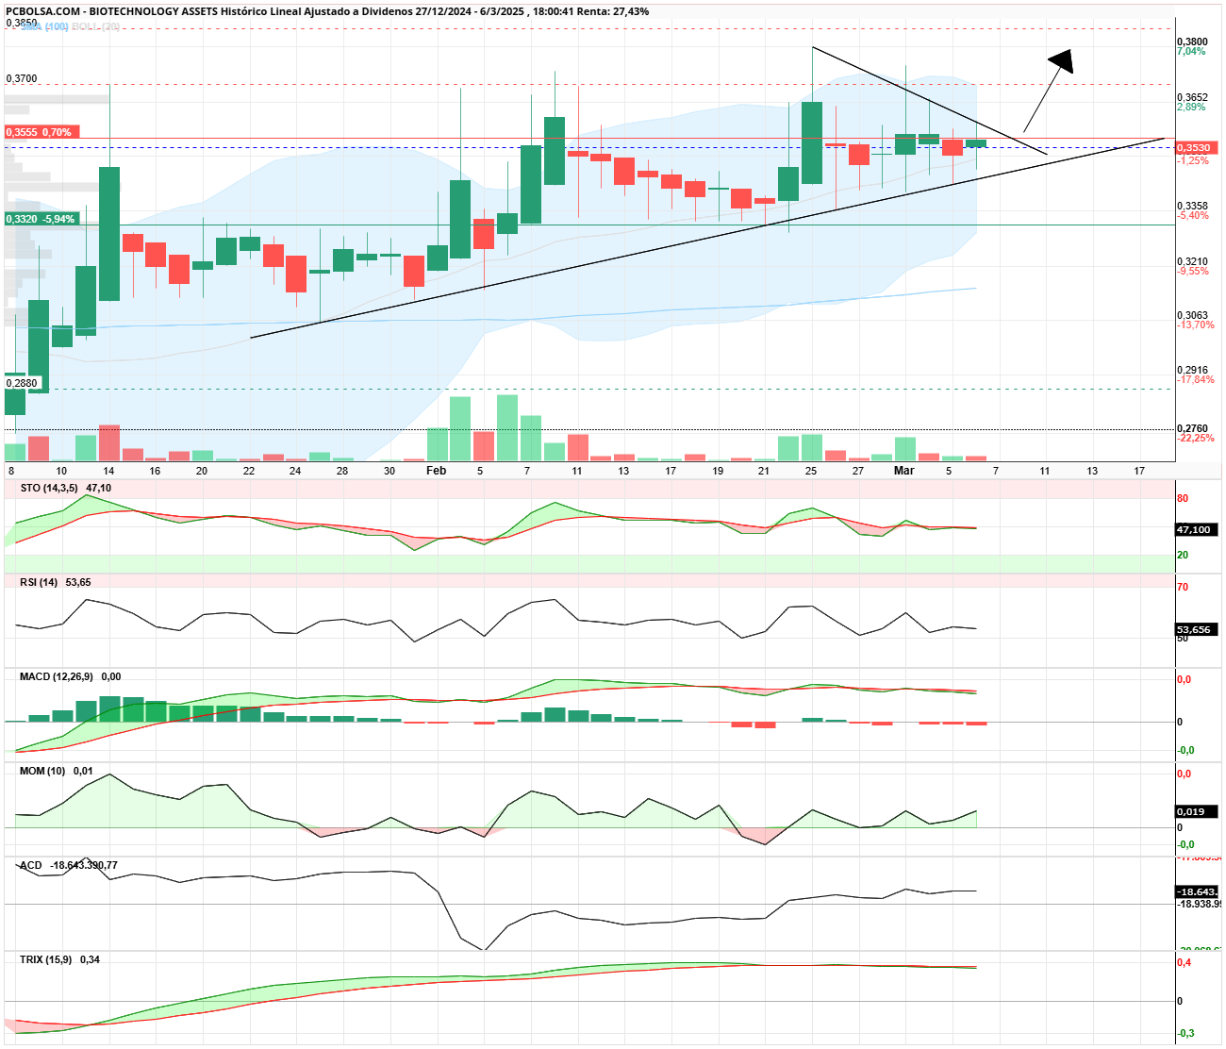
Task: Click the 'Mar' month label on date axis
Action: (904, 470)
